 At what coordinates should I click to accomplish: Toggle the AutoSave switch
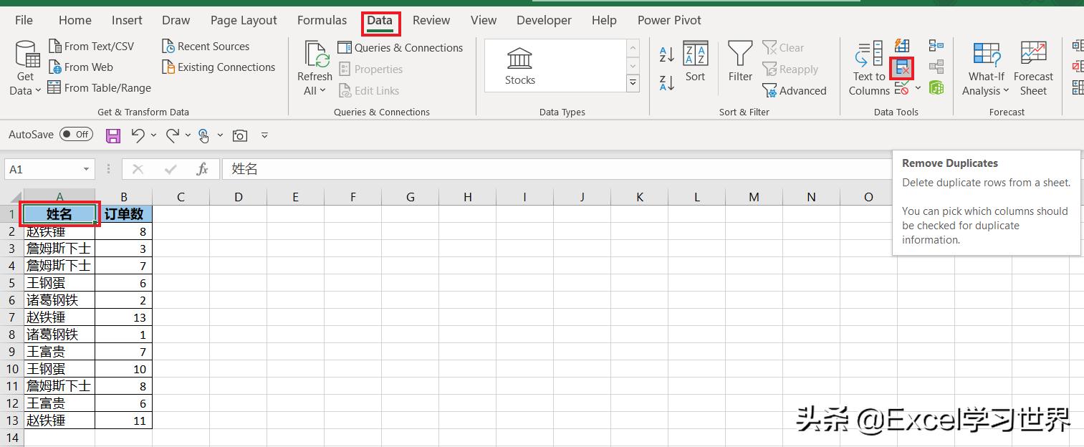click(76, 134)
